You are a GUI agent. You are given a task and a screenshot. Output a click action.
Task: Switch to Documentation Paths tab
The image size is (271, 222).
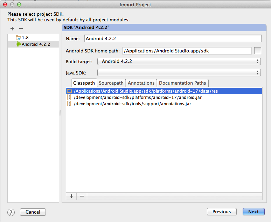click(182, 83)
